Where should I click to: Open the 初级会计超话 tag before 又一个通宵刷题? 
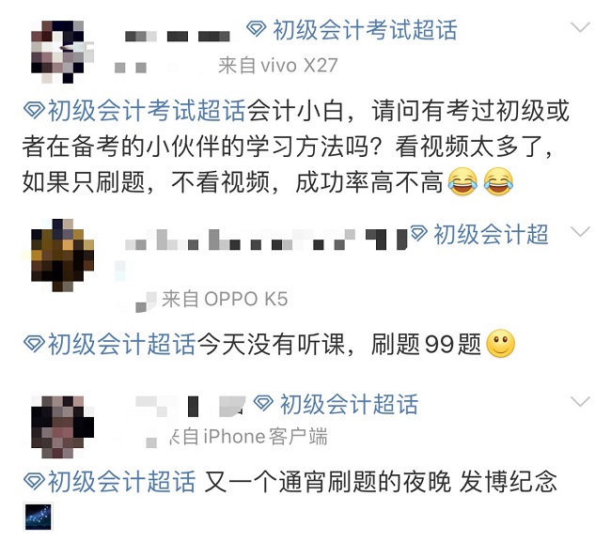tap(121, 481)
